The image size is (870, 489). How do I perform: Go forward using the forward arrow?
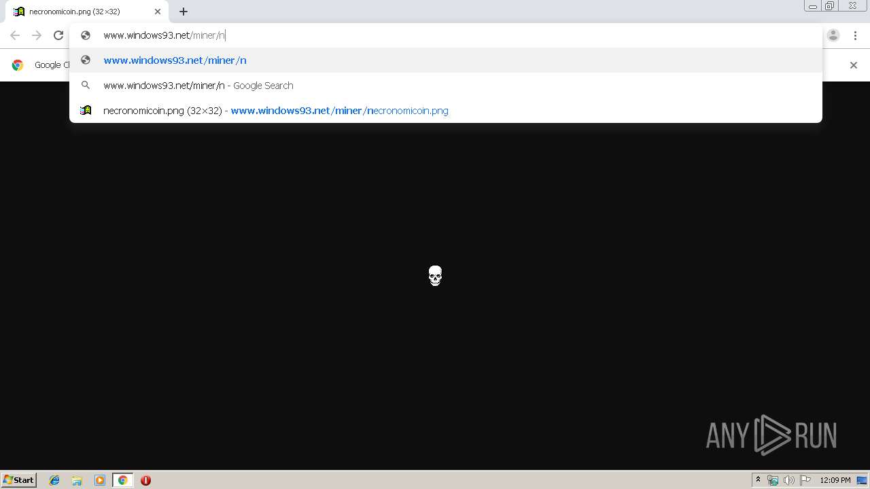37,35
